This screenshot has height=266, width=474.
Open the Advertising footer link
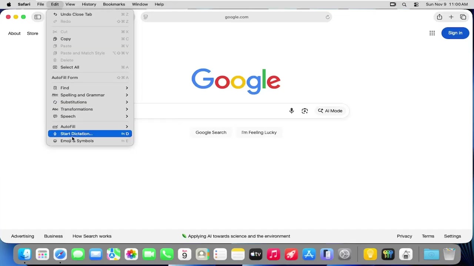[x=23, y=236]
